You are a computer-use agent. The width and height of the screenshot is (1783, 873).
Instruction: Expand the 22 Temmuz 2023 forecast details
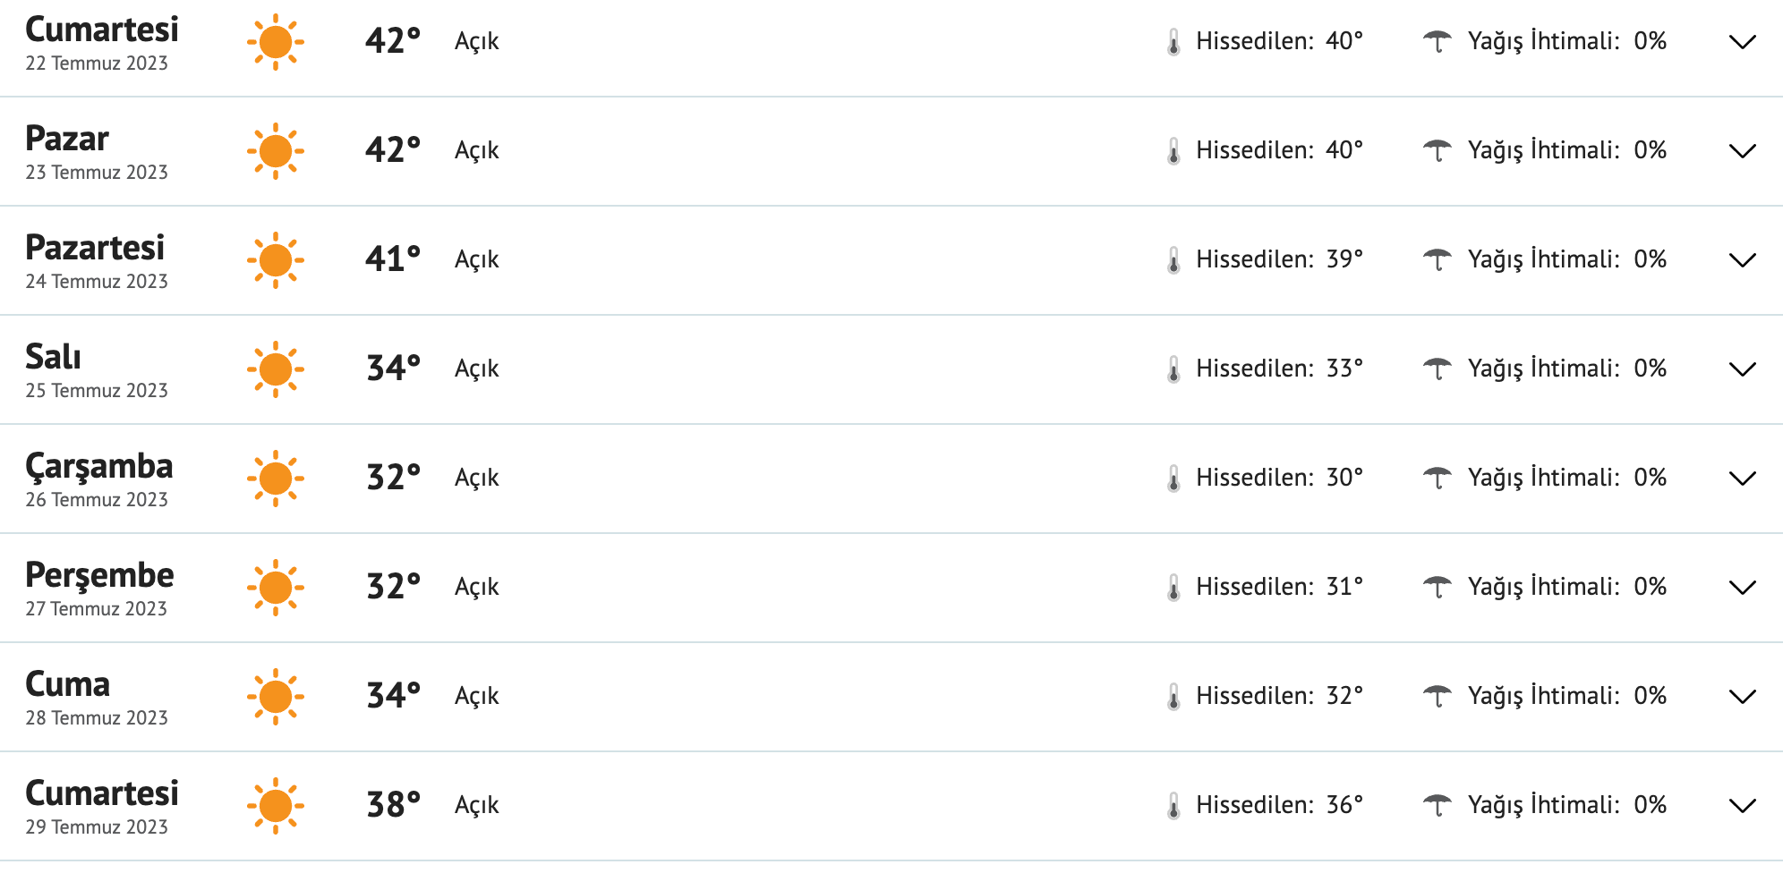coord(1743,42)
